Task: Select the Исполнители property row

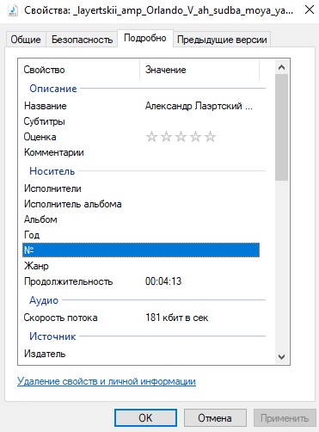Action: [141, 188]
